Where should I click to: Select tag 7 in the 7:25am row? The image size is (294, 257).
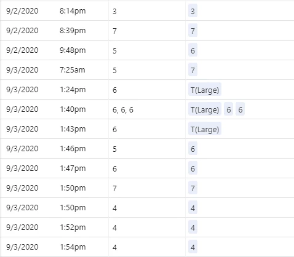click(x=193, y=69)
